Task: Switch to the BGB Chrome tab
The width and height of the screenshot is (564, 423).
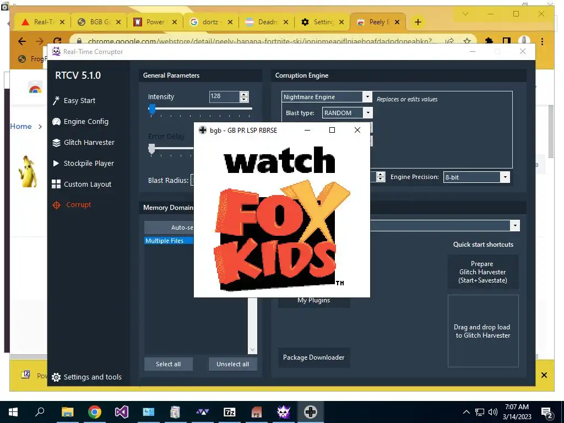Action: click(x=99, y=22)
